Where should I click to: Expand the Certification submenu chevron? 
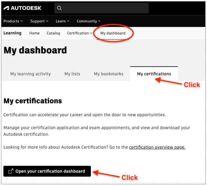pos(91,33)
